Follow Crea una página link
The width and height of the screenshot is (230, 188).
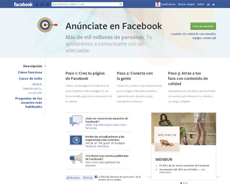92,91
